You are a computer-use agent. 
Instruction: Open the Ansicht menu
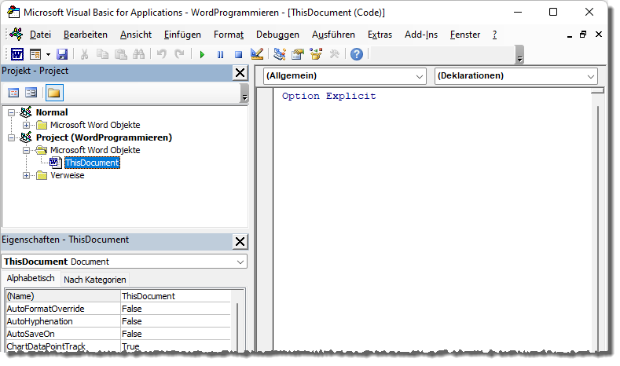tap(136, 35)
